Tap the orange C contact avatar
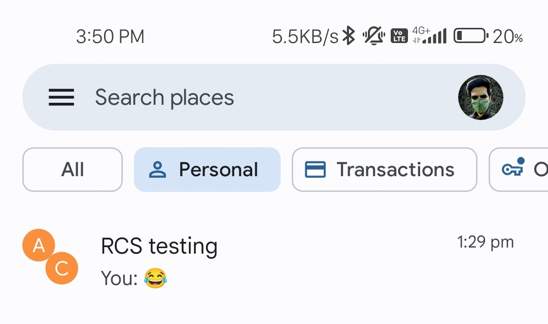548x324 pixels. point(61,269)
